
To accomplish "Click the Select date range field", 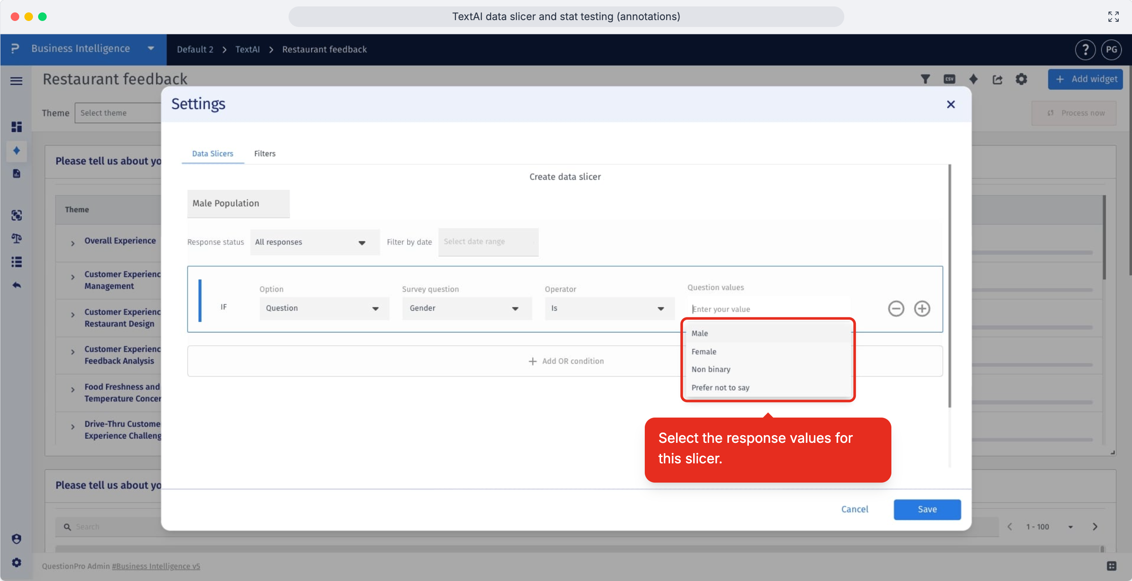I will point(488,242).
